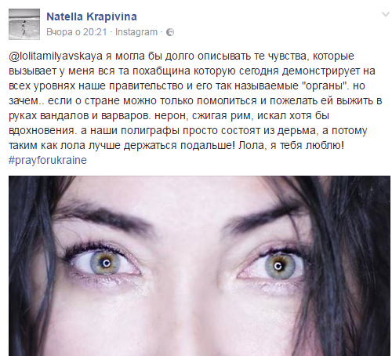Screen dimensions: 392x356
Task: Click the #prayforukraine hashtag
Action: point(48,160)
